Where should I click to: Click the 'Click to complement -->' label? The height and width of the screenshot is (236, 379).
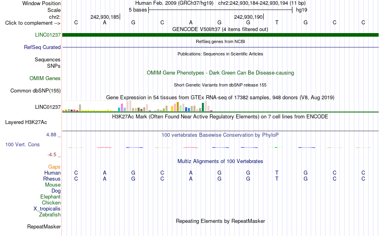pyautogui.click(x=33, y=23)
